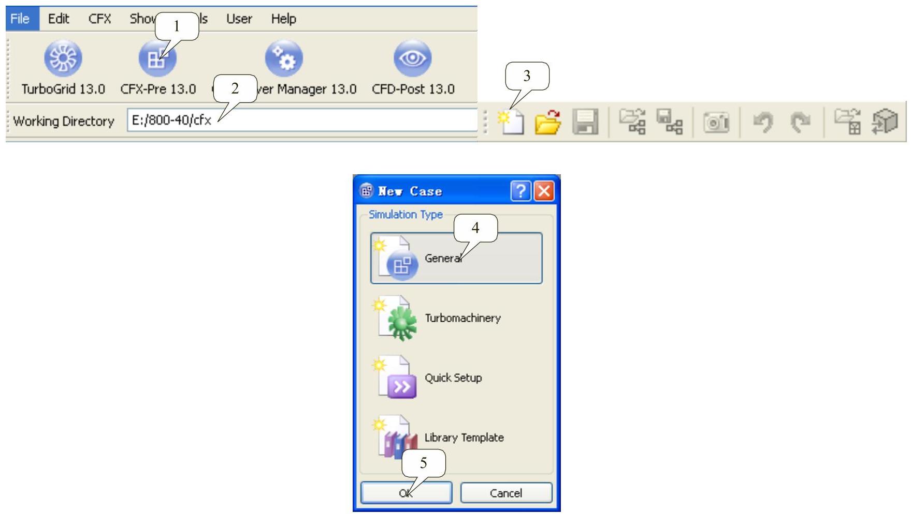911x514 pixels.
Task: Click Cancel in New Case dialog
Action: click(506, 493)
